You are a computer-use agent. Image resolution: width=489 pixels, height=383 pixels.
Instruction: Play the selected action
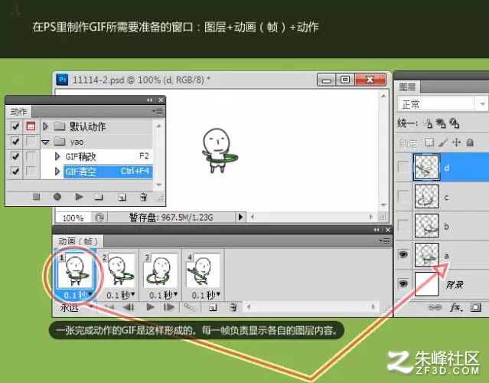click(x=79, y=197)
